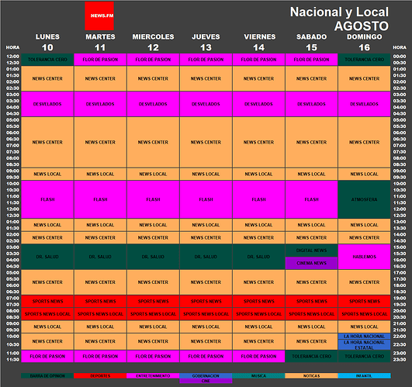Click the red NEWS.FM logo
The height and width of the screenshot is (387, 412).
(x=99, y=16)
